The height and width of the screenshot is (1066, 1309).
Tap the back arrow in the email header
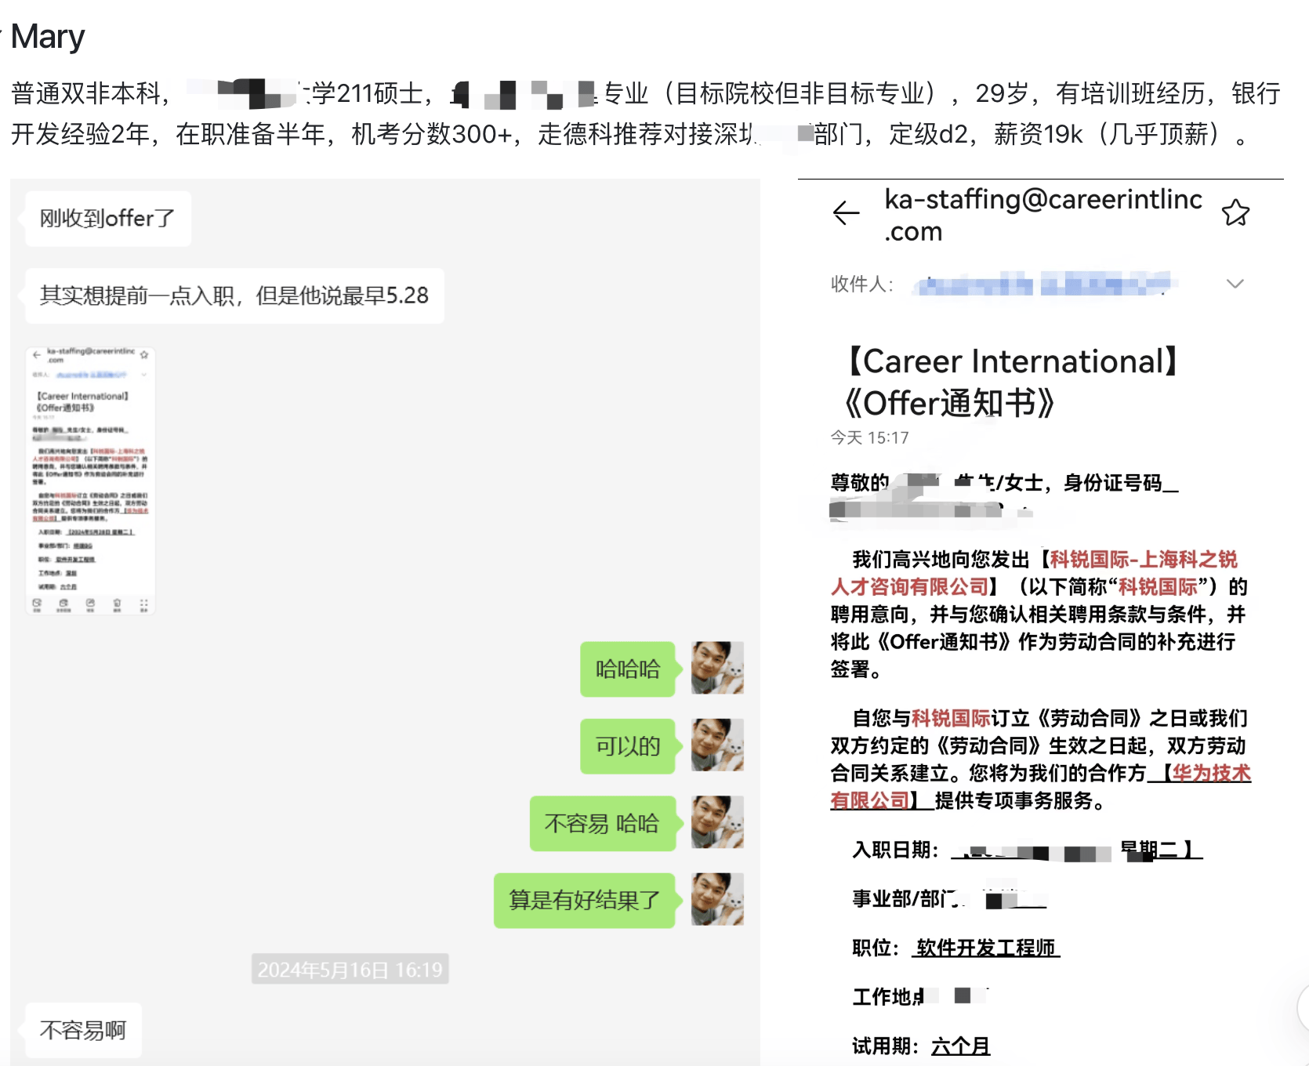844,213
